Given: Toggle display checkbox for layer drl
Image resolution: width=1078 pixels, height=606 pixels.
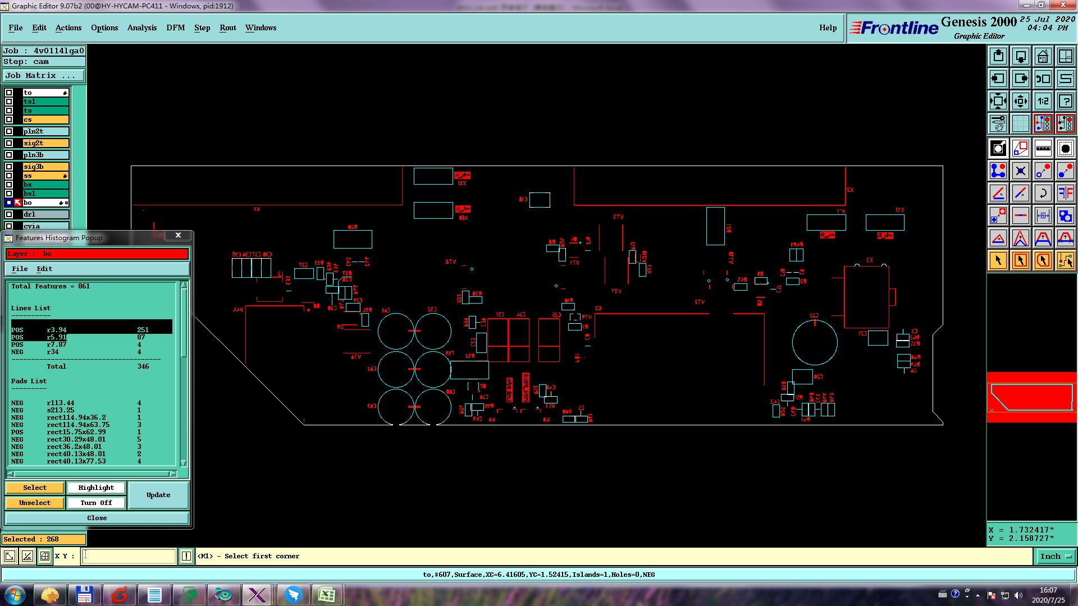Looking at the screenshot, I should point(9,214).
